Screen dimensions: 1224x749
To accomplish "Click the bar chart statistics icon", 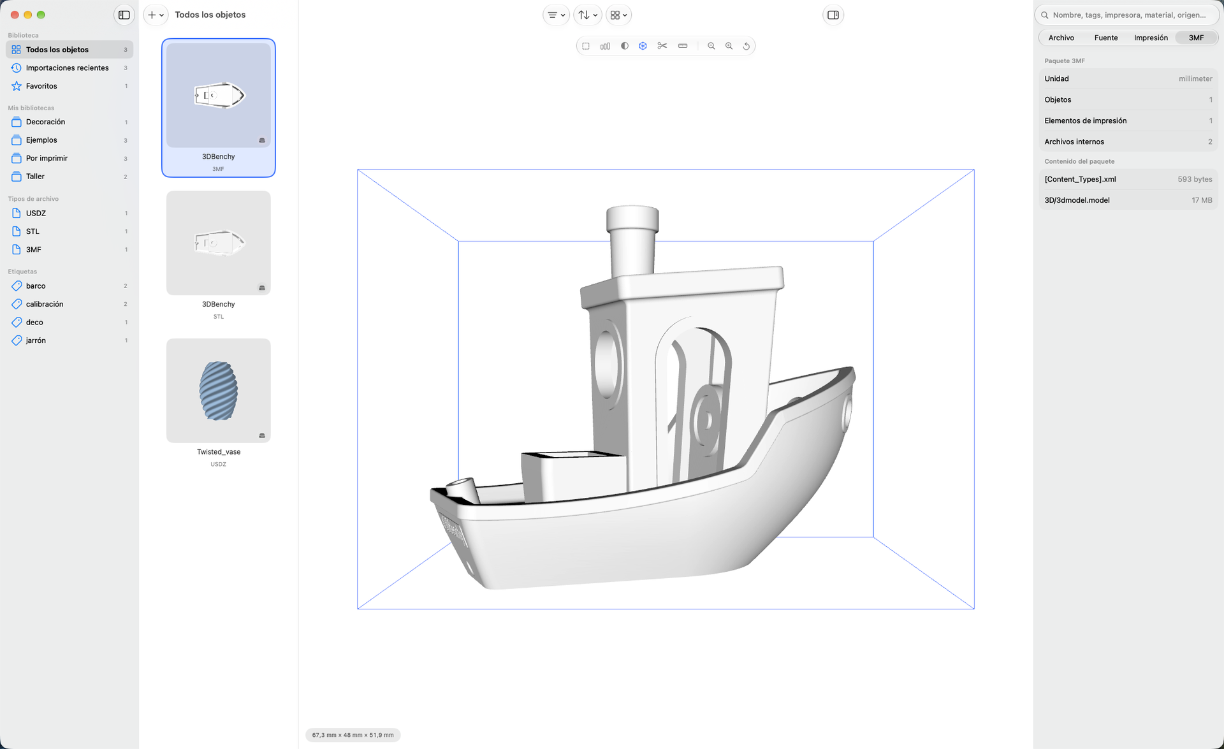I will click(605, 46).
